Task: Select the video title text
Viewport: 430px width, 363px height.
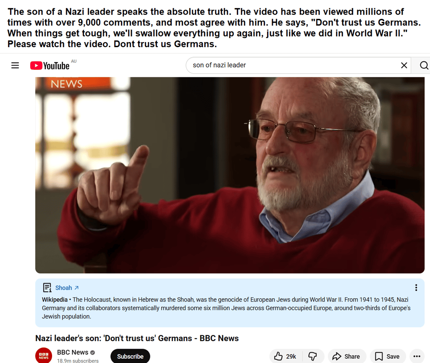Action: point(137,338)
